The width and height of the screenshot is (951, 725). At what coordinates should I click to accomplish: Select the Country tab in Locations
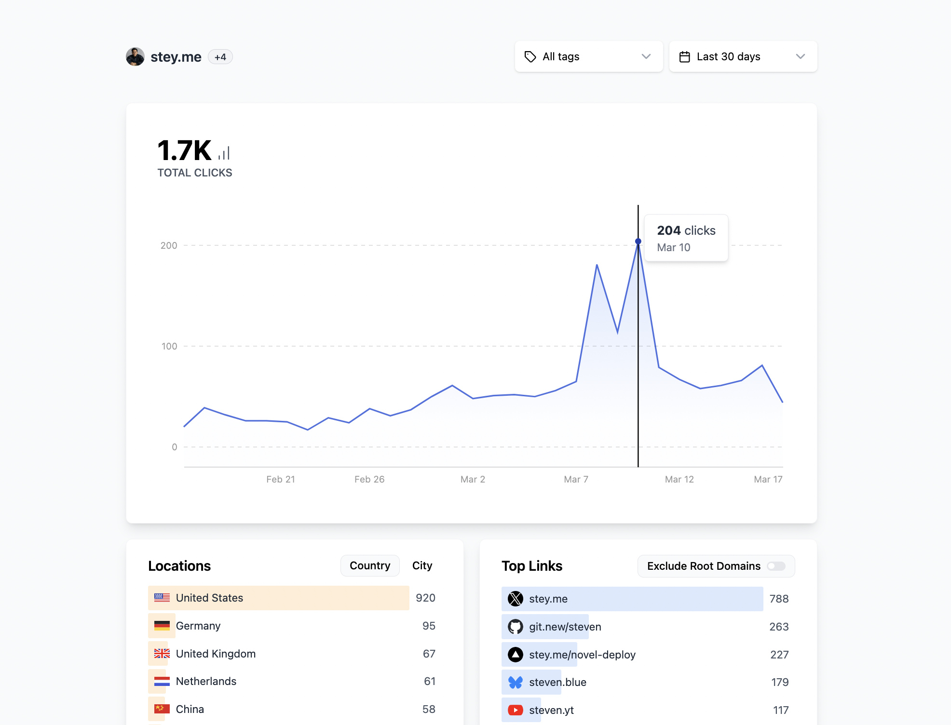pyautogui.click(x=369, y=565)
